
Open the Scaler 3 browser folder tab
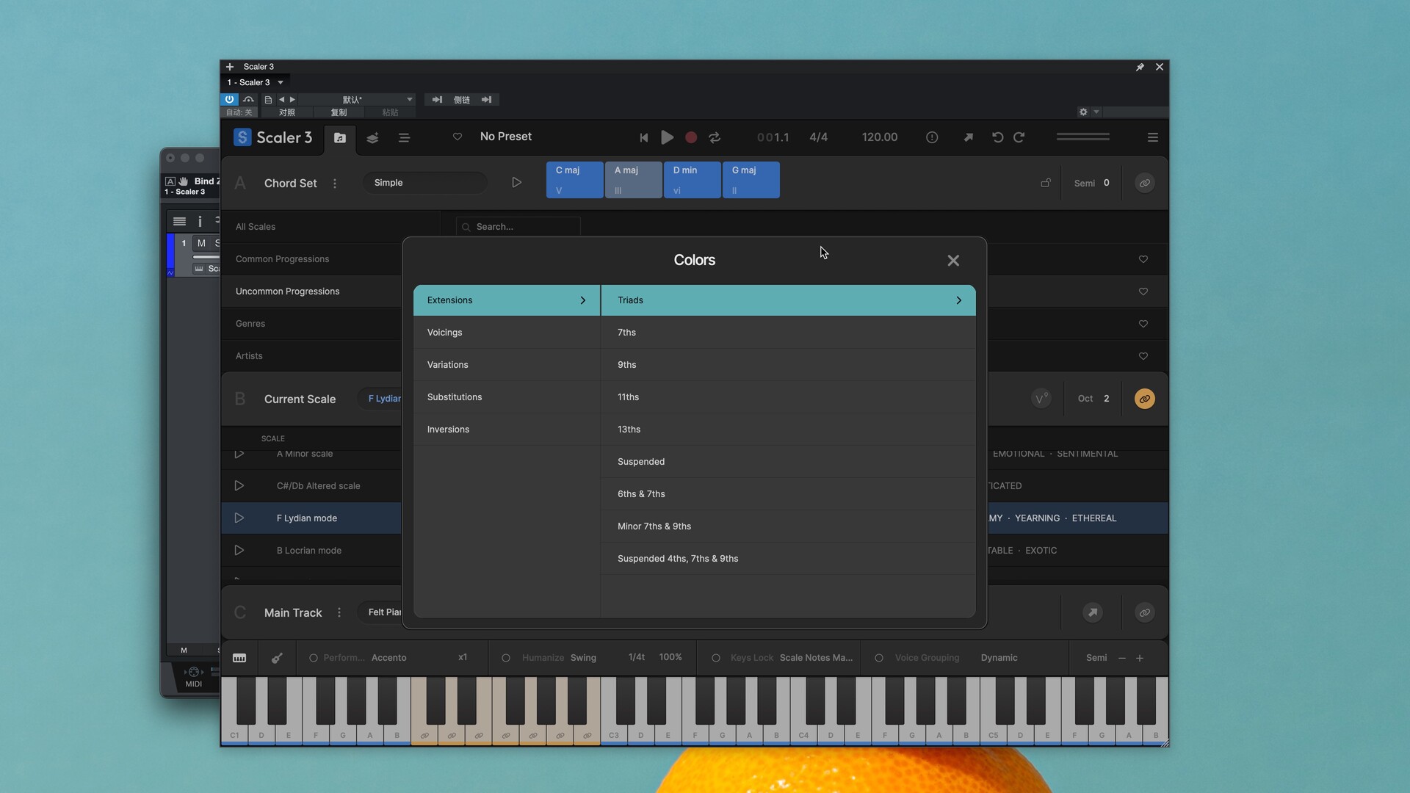(x=339, y=137)
